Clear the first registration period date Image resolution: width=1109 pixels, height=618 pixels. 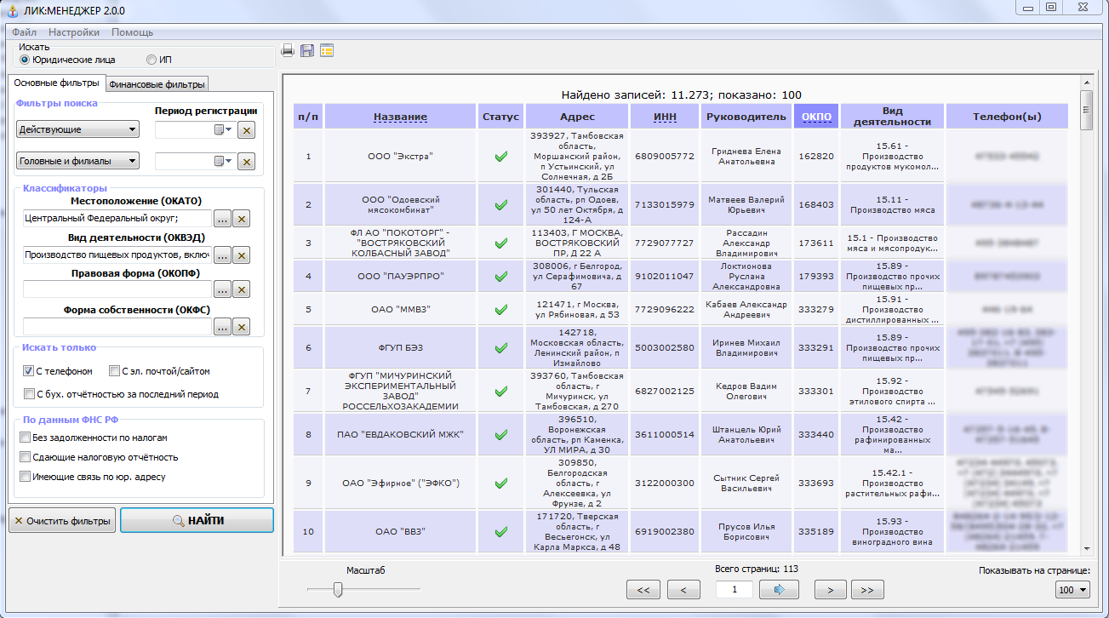click(x=246, y=130)
